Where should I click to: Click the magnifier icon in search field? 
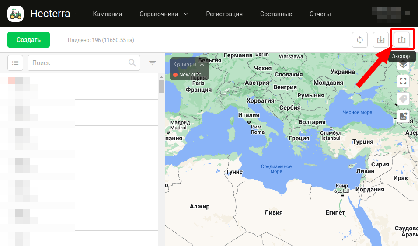pyautogui.click(x=132, y=63)
